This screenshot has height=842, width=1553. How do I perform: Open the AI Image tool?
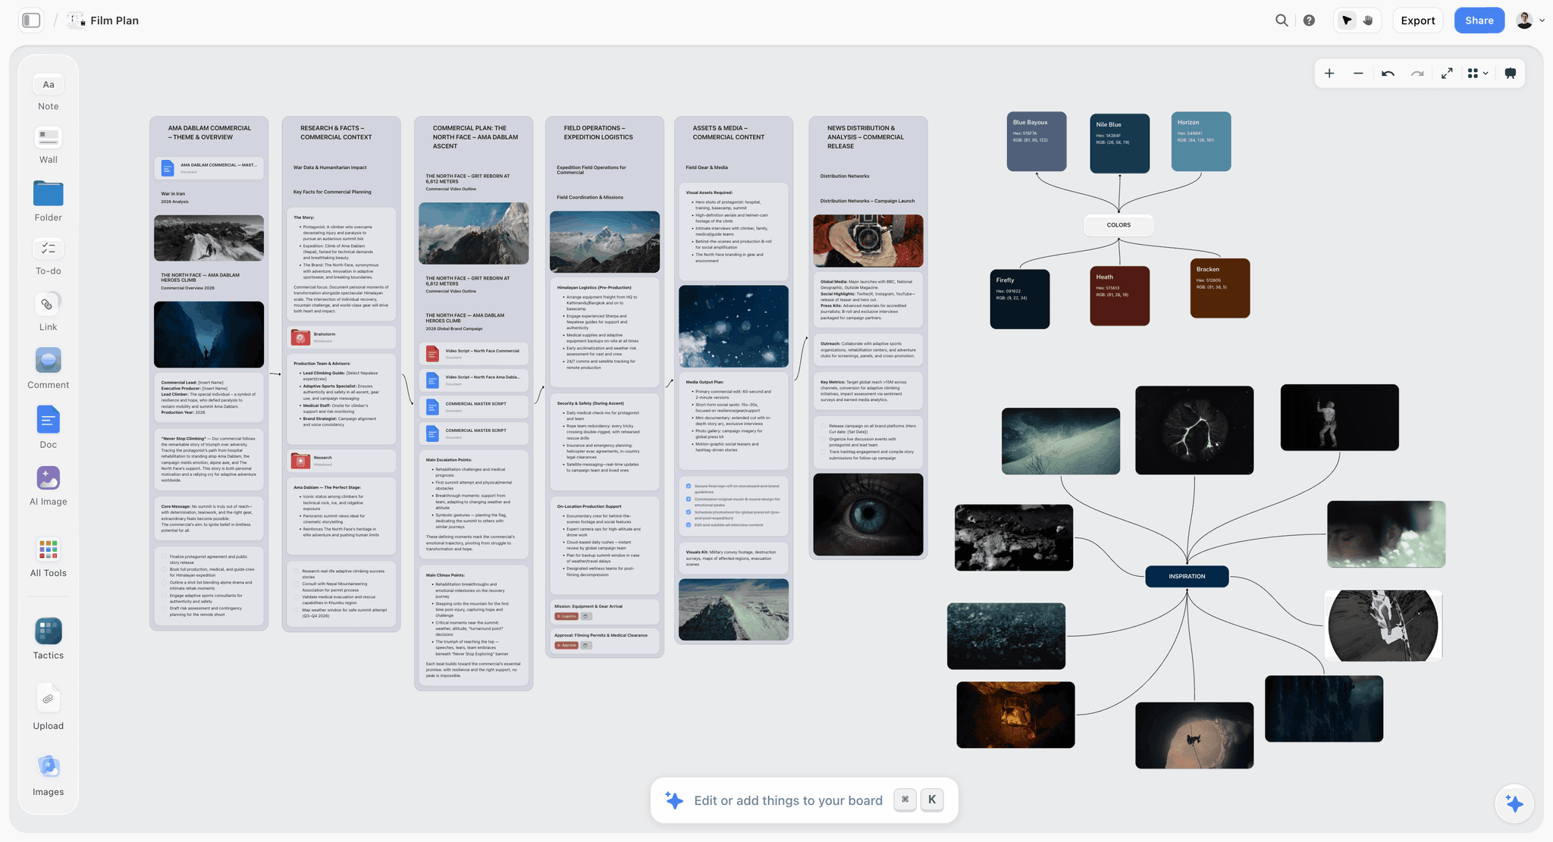pyautogui.click(x=48, y=486)
